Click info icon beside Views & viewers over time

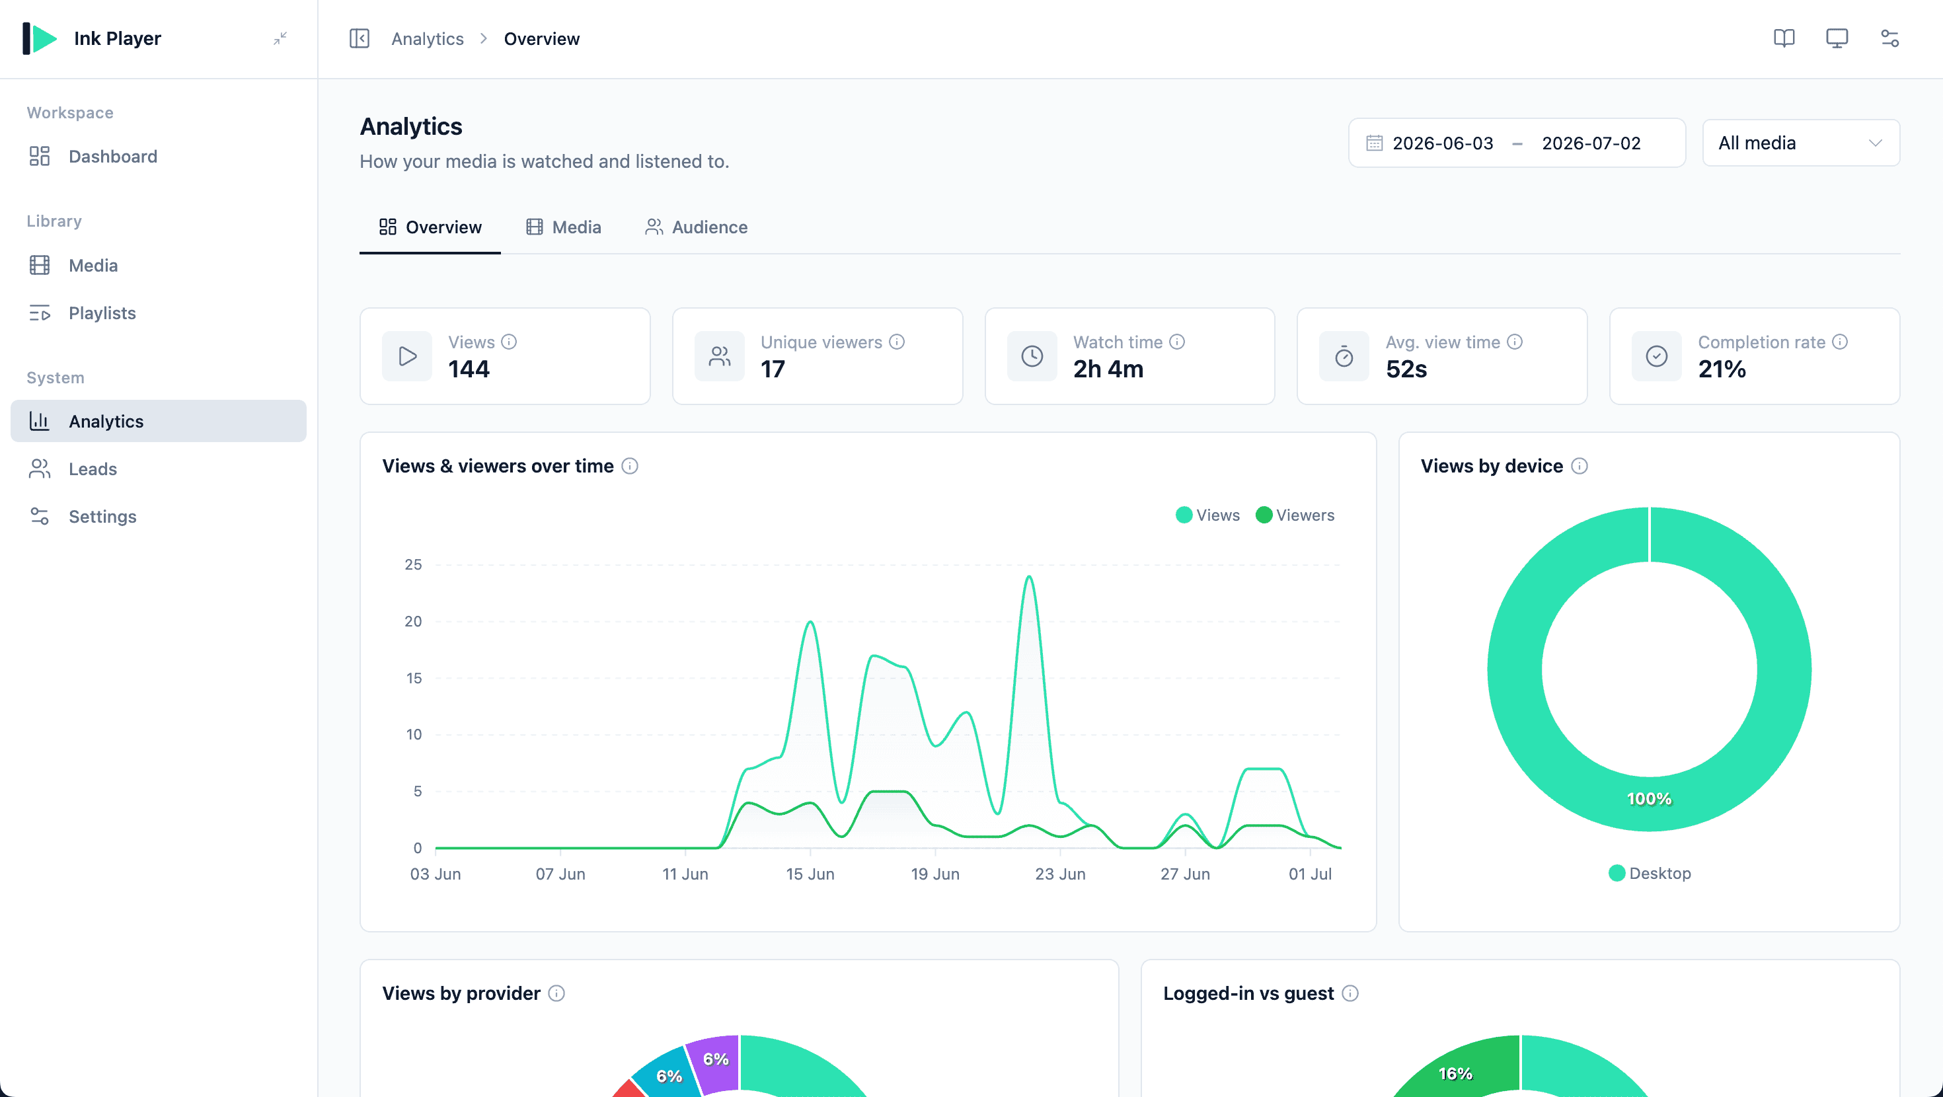[630, 467]
